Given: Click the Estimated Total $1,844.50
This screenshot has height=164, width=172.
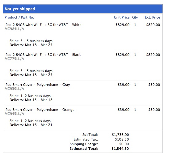Looking at the screenshot, I should pos(120,149).
